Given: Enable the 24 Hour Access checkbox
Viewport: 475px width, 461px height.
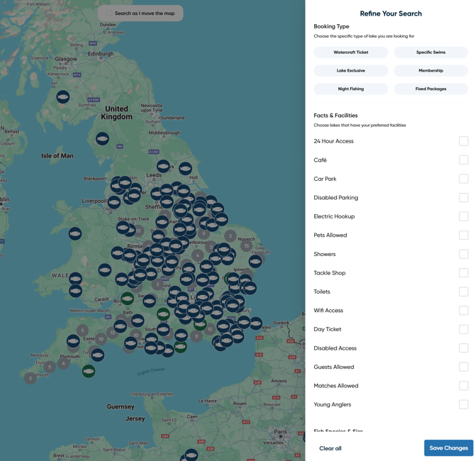Looking at the screenshot, I should coord(463,141).
